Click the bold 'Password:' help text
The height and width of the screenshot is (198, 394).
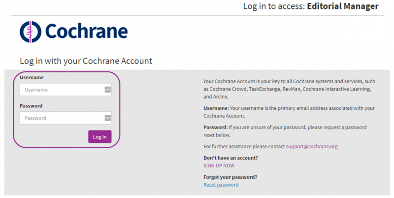(x=216, y=127)
